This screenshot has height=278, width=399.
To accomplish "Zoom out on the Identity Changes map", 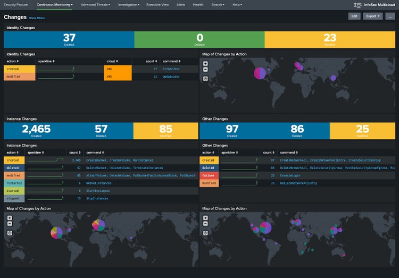I will tap(205, 69).
